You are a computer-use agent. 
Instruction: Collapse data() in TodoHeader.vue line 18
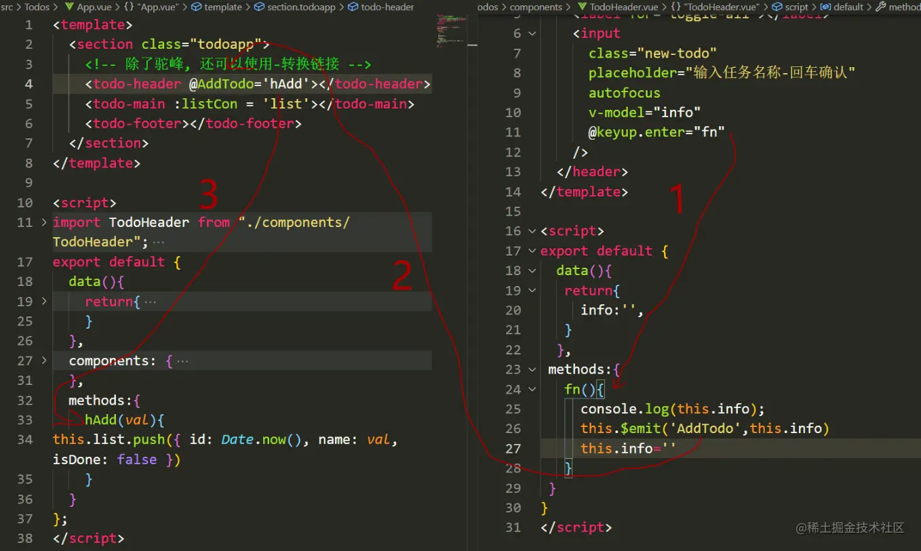(532, 270)
